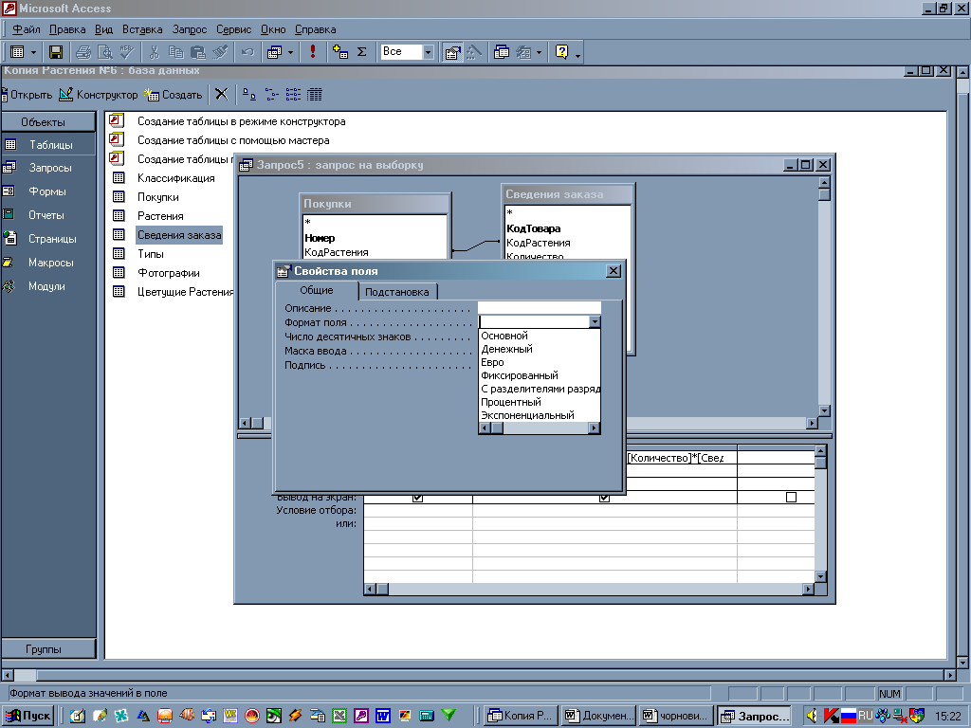Click the Save toolbar icon
This screenshot has height=728, width=971.
56,52
